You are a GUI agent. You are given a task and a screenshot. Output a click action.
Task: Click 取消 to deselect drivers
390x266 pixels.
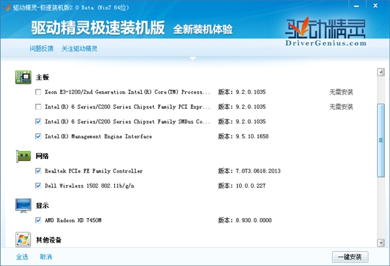pyautogui.click(x=46, y=257)
